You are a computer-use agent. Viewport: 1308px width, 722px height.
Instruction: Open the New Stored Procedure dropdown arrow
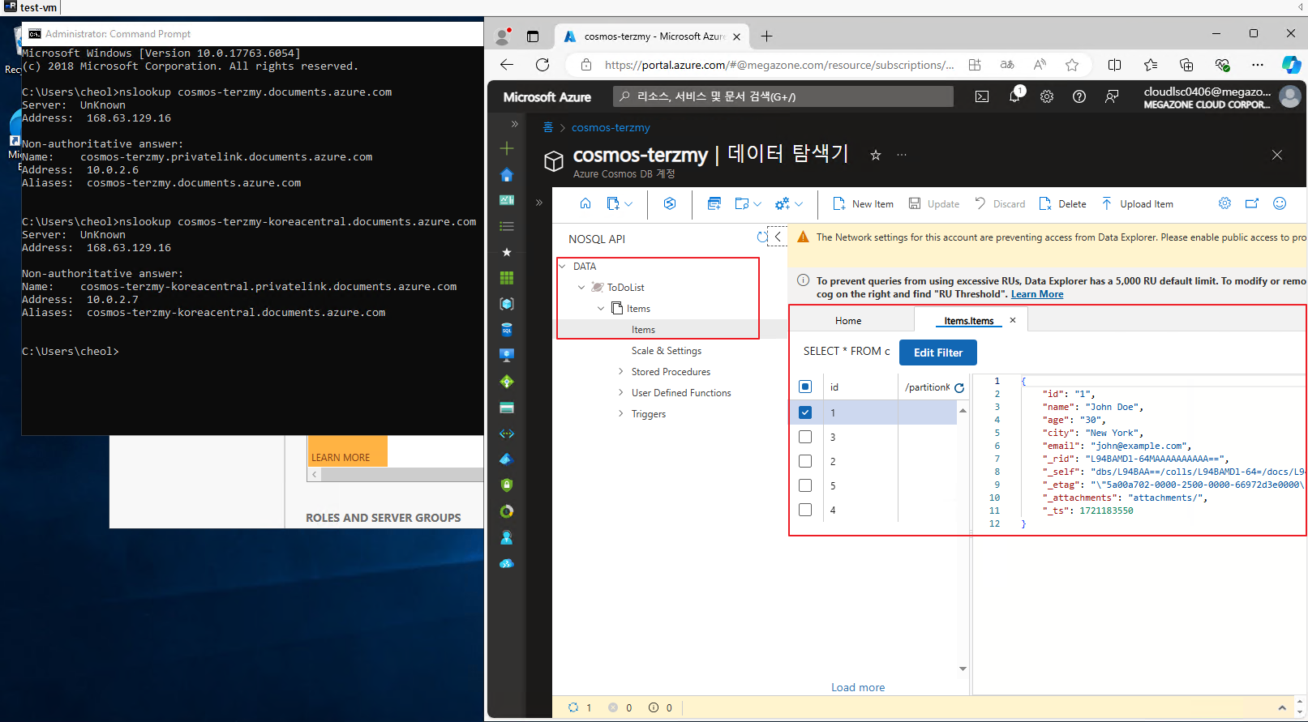[799, 204]
